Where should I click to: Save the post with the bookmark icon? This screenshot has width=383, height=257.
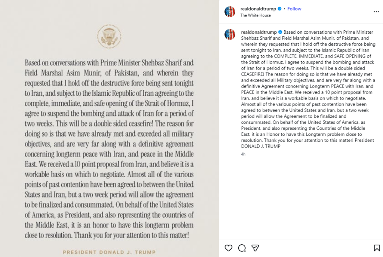[x=377, y=248]
